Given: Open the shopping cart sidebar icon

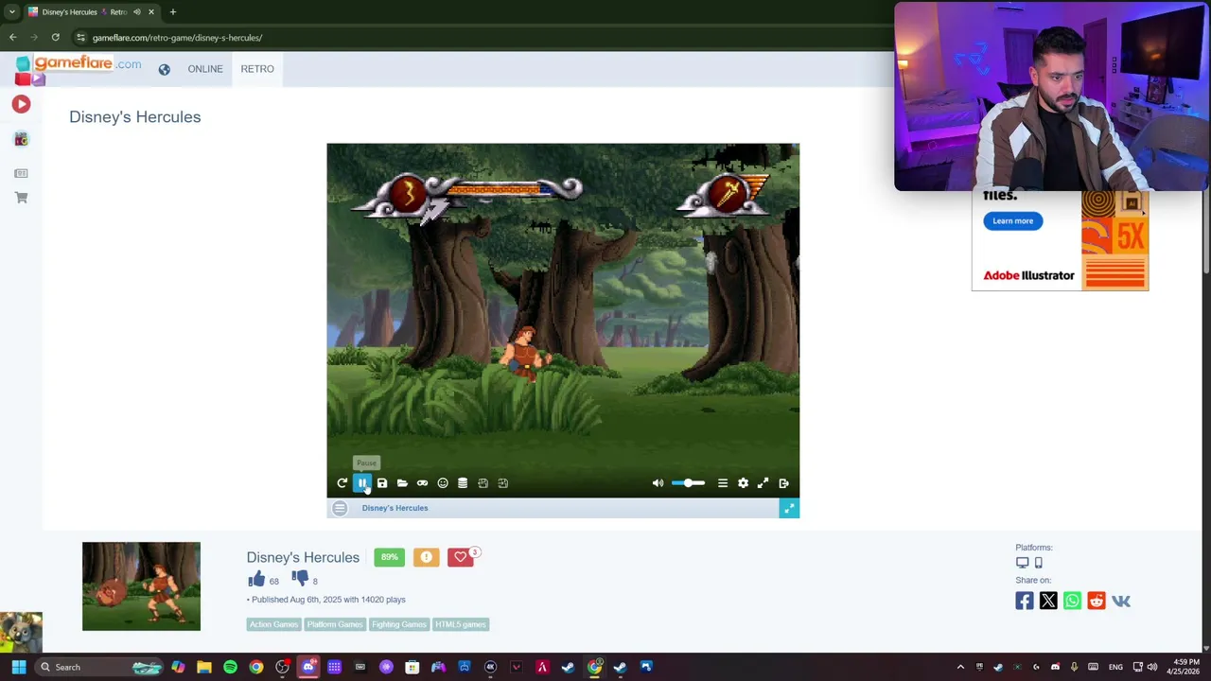Looking at the screenshot, I should coord(21,198).
